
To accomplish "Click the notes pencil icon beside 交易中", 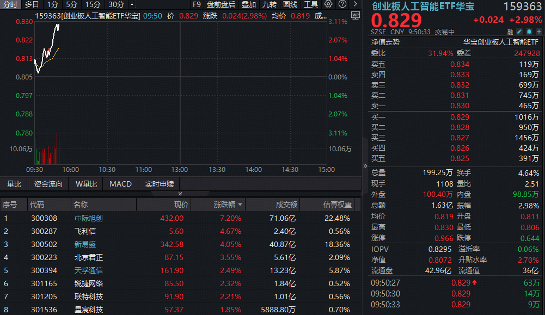I will tap(518, 32).
